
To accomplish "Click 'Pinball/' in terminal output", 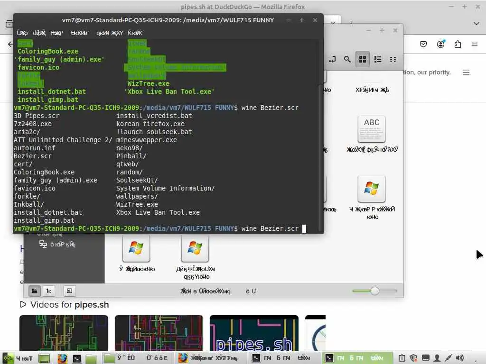I will [x=131, y=156].
